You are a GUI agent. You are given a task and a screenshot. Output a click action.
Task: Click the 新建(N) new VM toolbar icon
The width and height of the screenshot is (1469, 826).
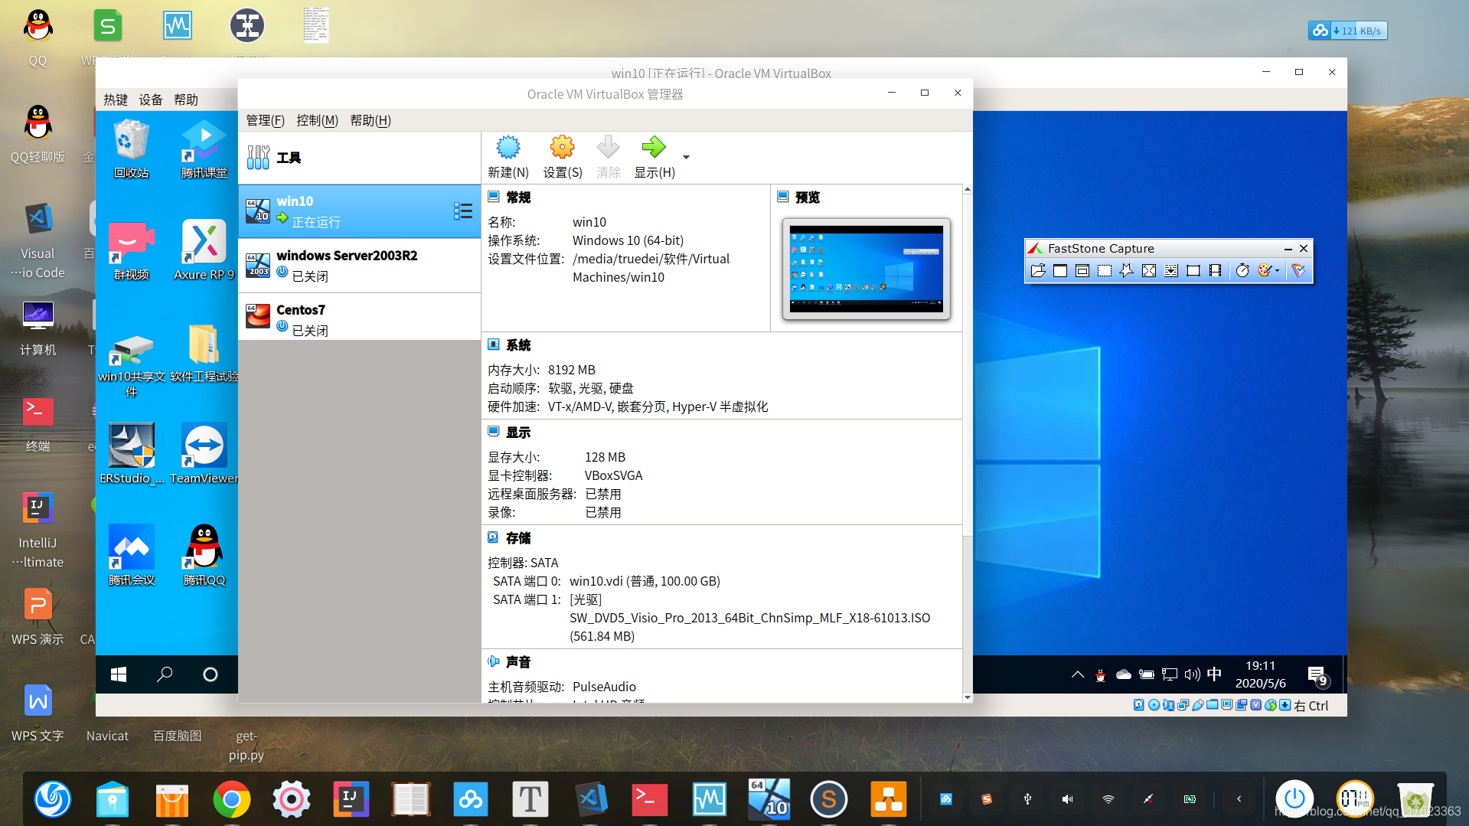[508, 157]
